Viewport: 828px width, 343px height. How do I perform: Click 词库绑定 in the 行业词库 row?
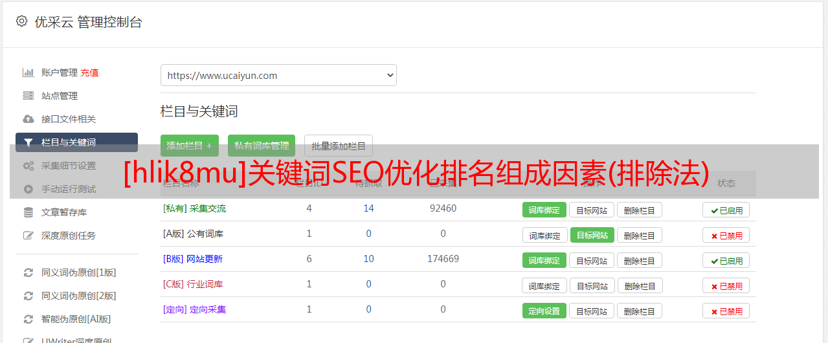[x=544, y=285]
